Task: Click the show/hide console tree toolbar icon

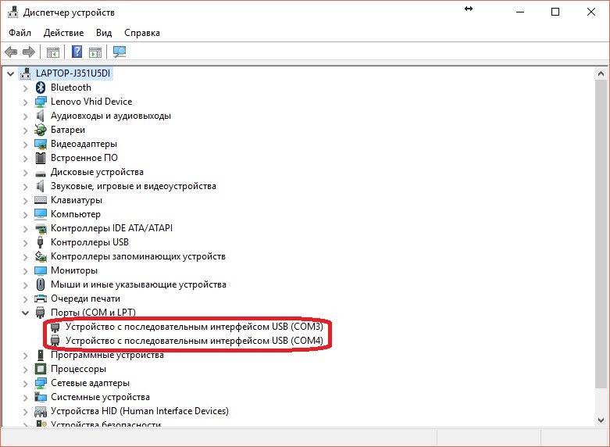Action: 53,52
